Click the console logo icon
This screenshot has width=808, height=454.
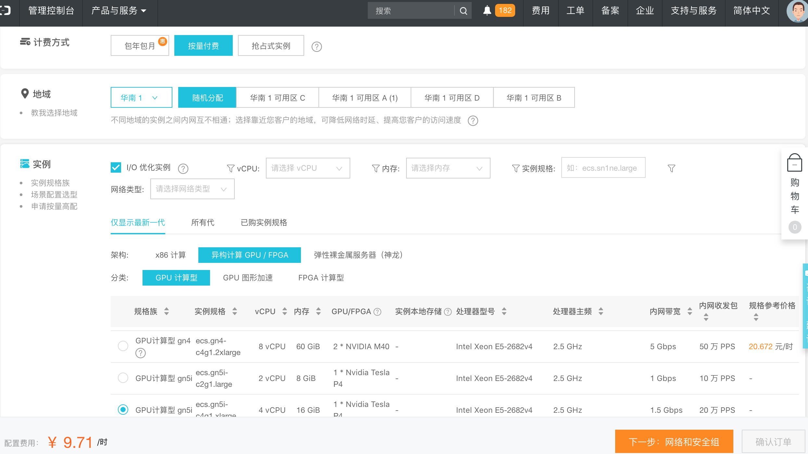pyautogui.click(x=6, y=11)
